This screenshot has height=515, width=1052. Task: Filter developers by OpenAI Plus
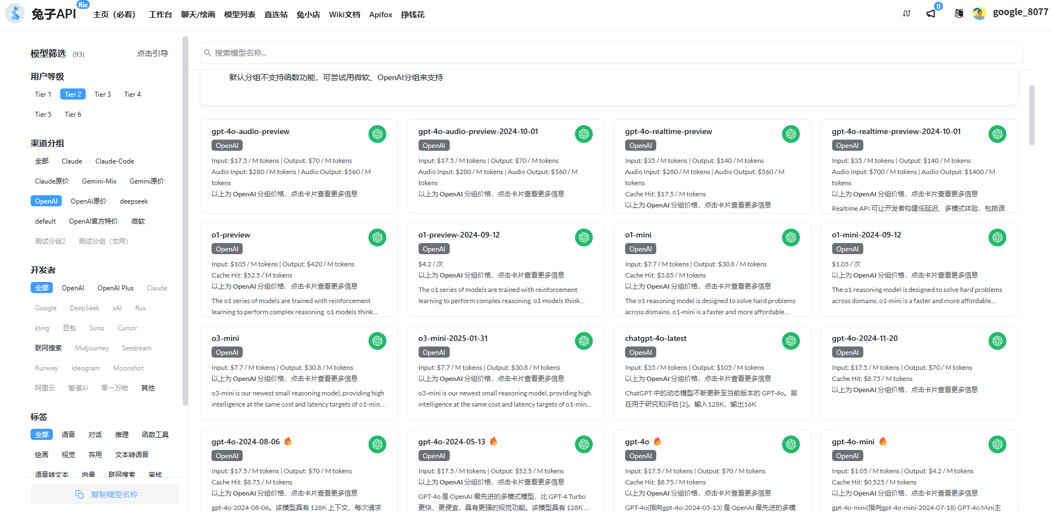tap(115, 288)
